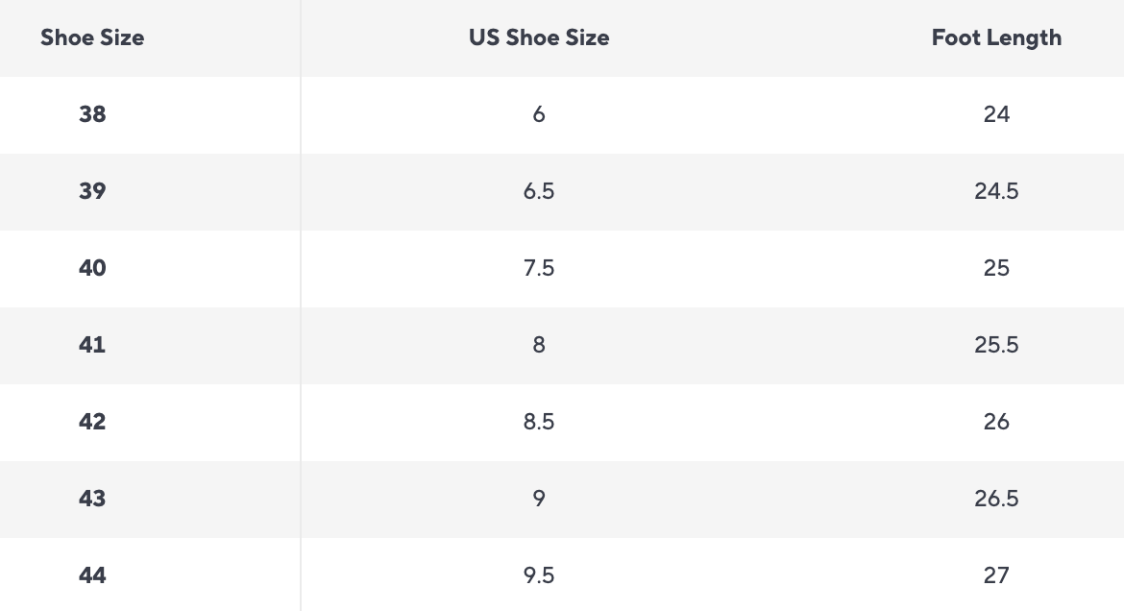The image size is (1124, 611).
Task: Click the shoe size 40 row label
Action: click(92, 268)
